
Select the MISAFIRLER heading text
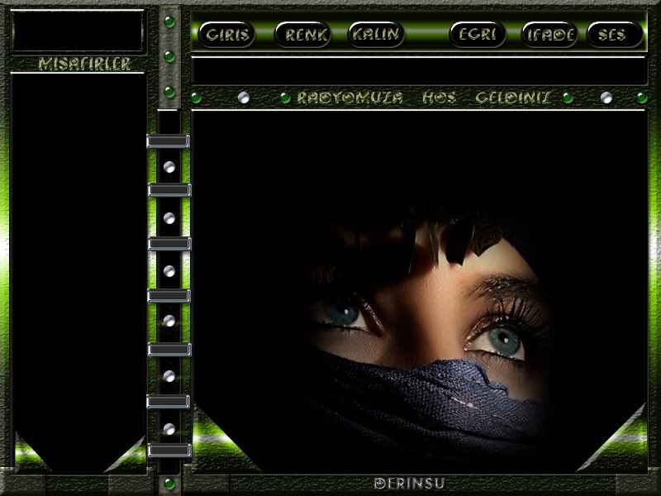coord(84,64)
